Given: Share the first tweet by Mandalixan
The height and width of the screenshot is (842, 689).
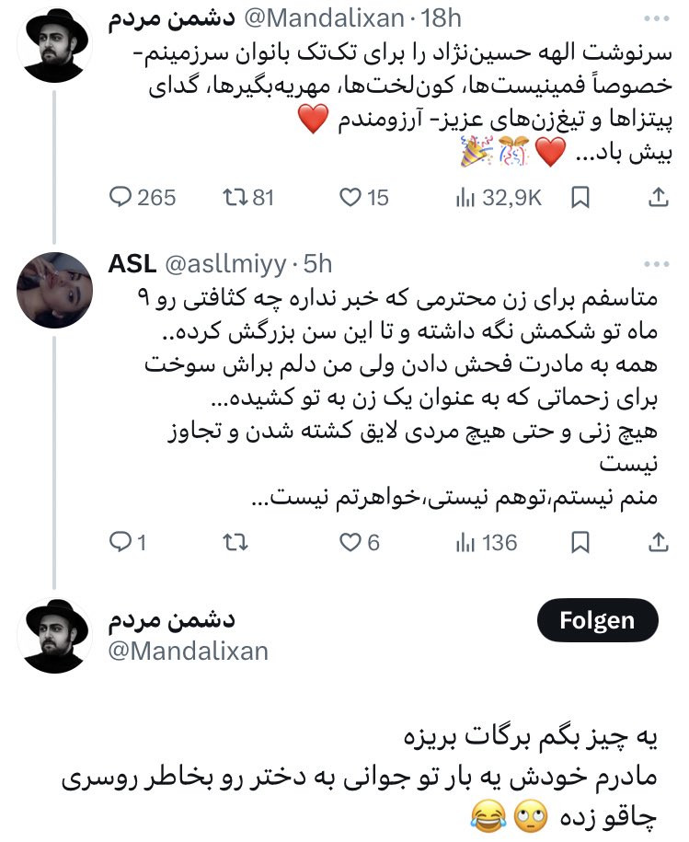Looking at the screenshot, I should 659,197.
